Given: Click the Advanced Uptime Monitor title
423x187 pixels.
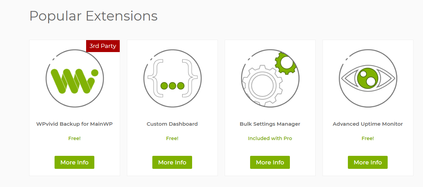Looking at the screenshot, I should (x=368, y=124).
